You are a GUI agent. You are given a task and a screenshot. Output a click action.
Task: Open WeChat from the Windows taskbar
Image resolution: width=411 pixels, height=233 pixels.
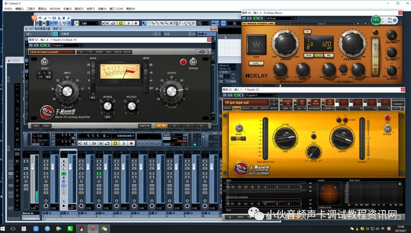tap(105, 228)
